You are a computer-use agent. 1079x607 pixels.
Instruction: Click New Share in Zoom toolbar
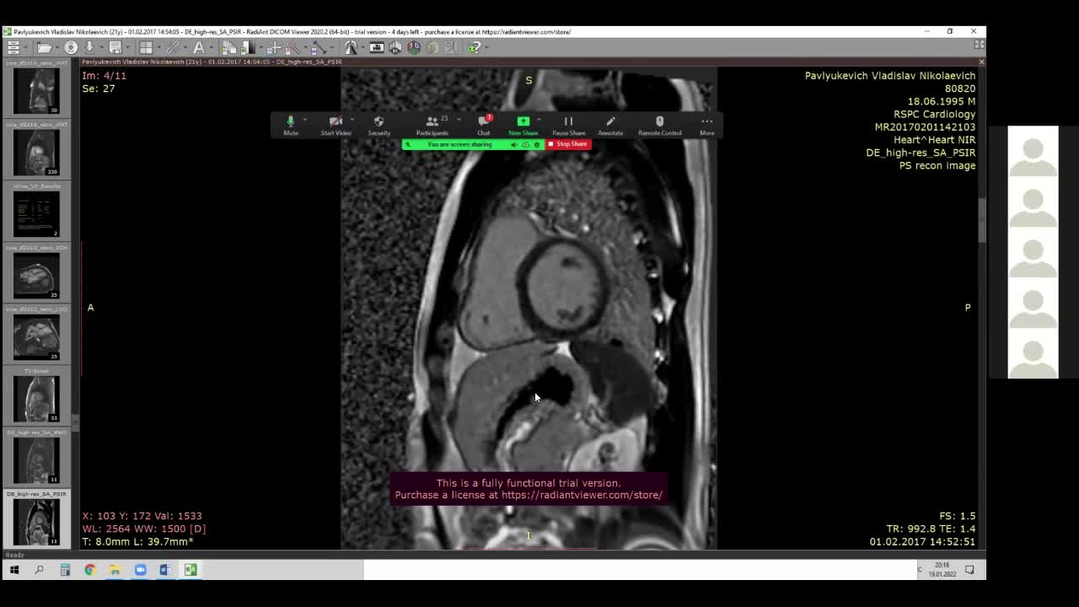tap(523, 126)
